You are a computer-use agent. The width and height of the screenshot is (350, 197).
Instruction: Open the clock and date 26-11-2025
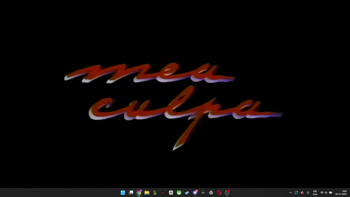pyautogui.click(x=341, y=193)
